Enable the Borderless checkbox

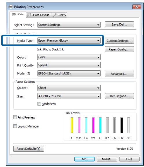[39, 104]
